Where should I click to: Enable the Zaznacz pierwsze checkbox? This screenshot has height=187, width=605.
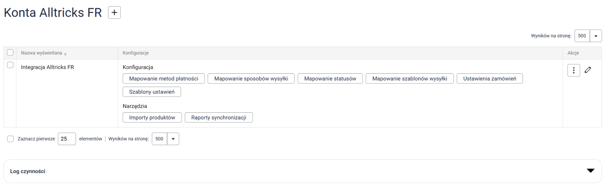click(11, 139)
